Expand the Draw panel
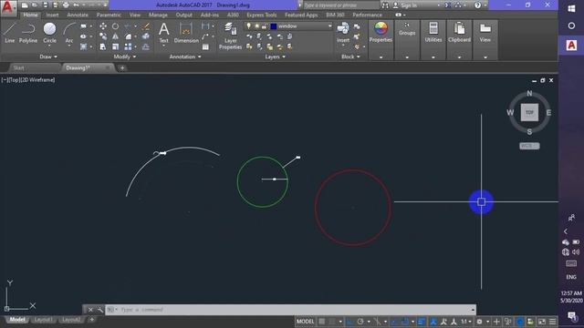The image size is (584, 328). [48, 56]
